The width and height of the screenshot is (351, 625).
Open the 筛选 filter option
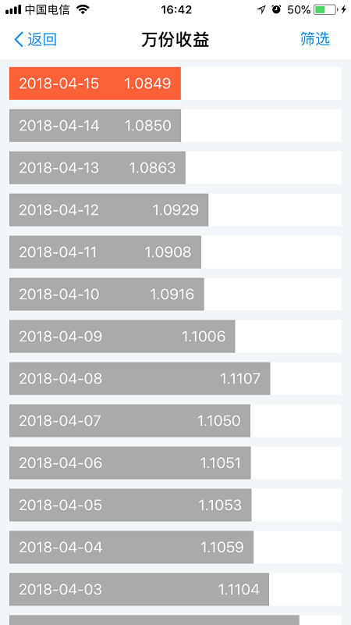tap(315, 38)
